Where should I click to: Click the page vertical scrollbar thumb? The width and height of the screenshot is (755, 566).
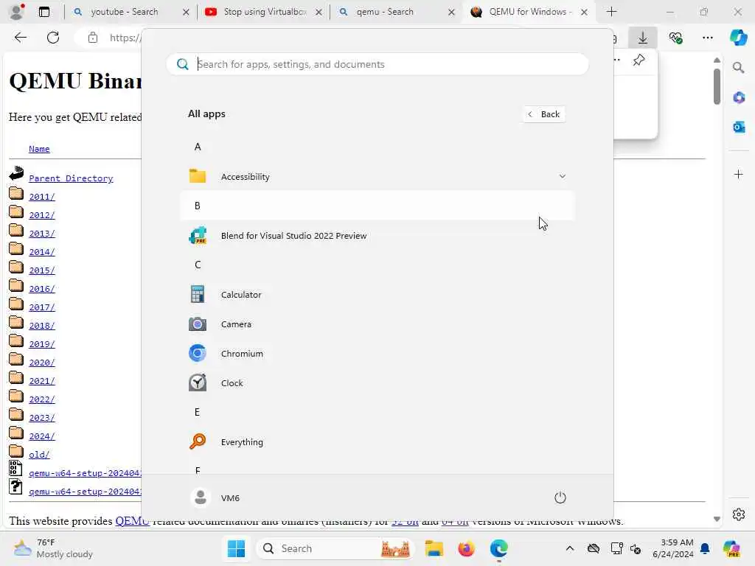717,86
